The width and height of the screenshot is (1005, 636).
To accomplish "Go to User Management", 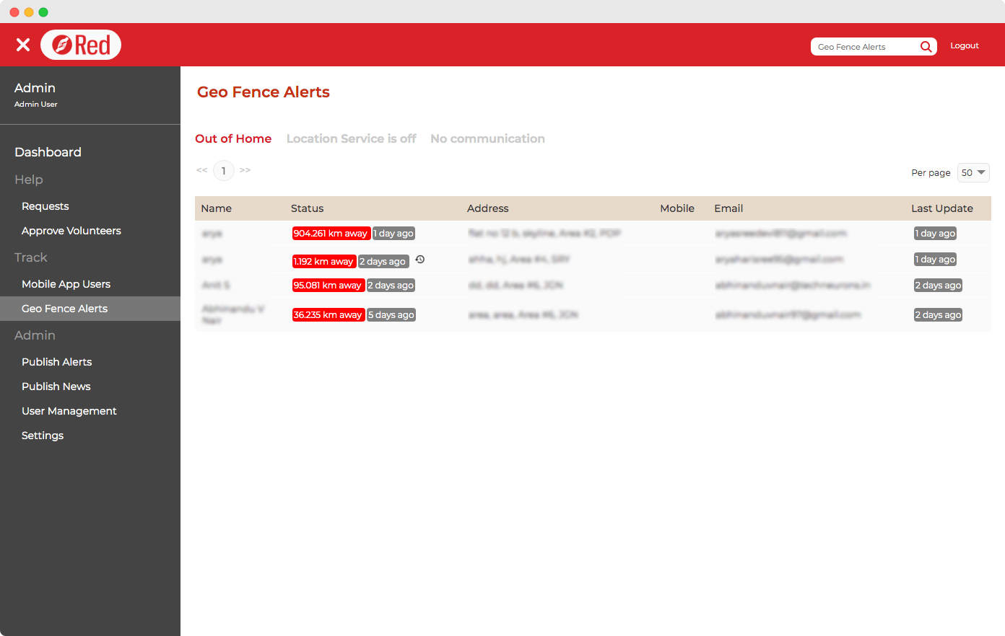I will click(x=69, y=411).
